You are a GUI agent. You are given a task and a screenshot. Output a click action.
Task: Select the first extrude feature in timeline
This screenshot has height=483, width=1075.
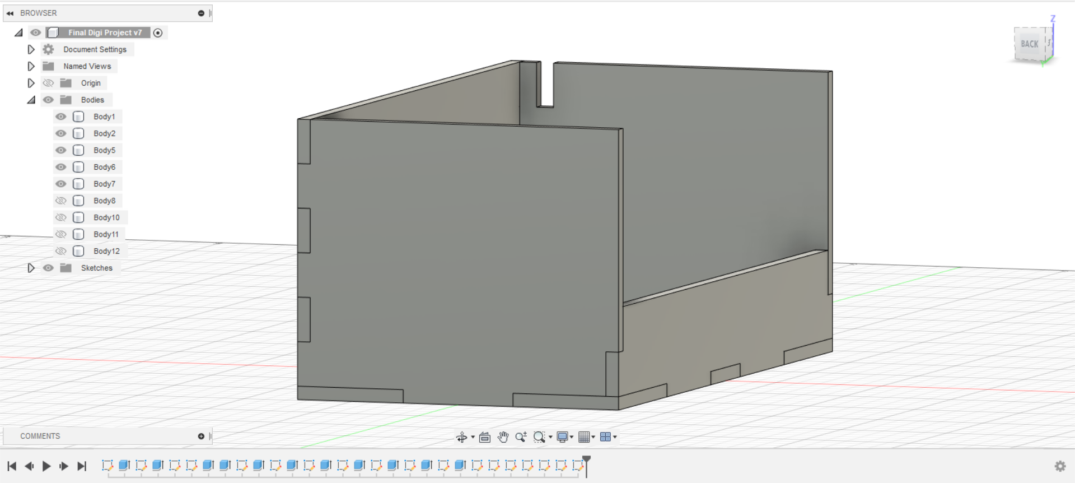pyautogui.click(x=124, y=465)
